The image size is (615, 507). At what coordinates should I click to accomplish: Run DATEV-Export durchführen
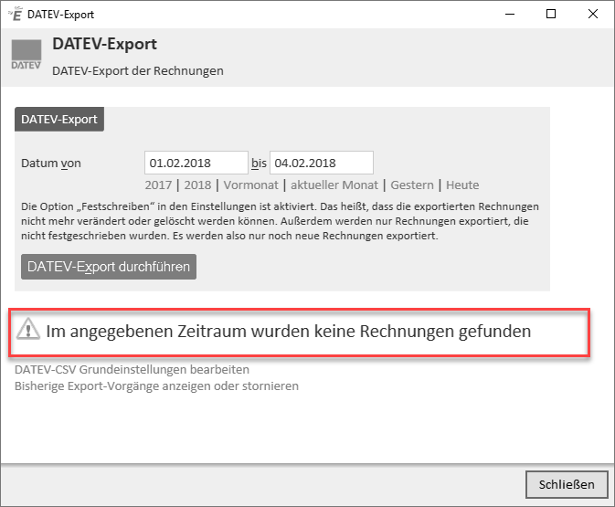tap(109, 267)
